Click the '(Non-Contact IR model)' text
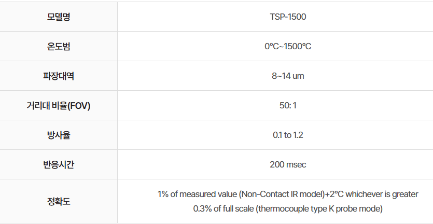 tap(282, 194)
